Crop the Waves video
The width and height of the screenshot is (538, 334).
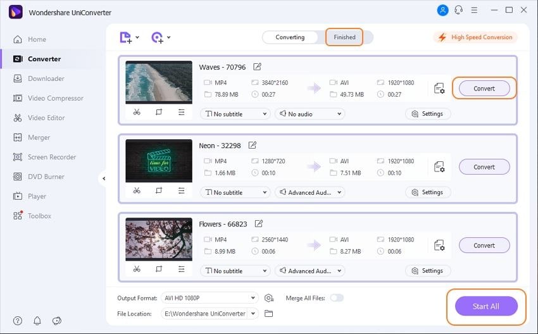158,112
